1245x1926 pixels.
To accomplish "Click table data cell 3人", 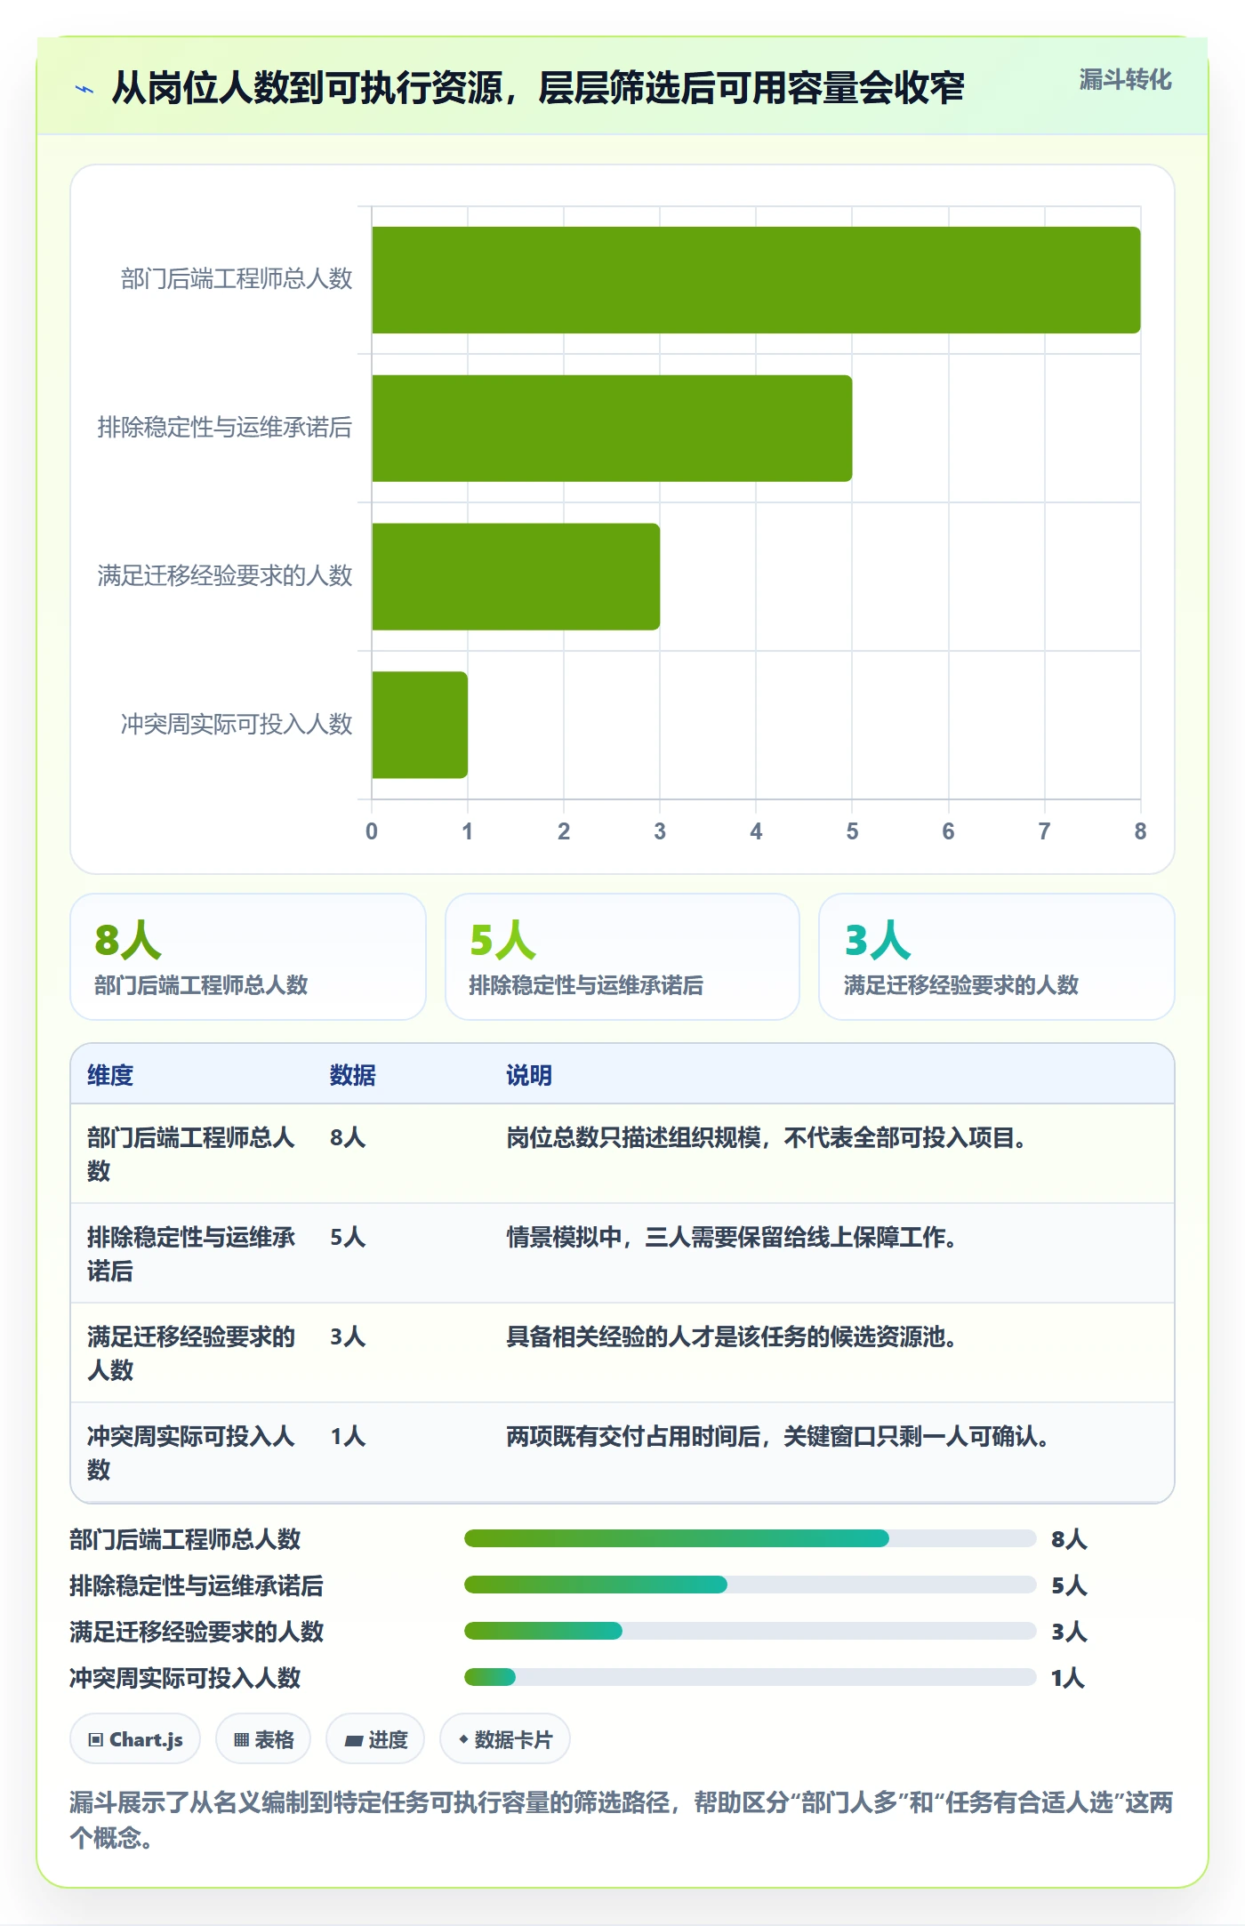I will [x=348, y=1336].
